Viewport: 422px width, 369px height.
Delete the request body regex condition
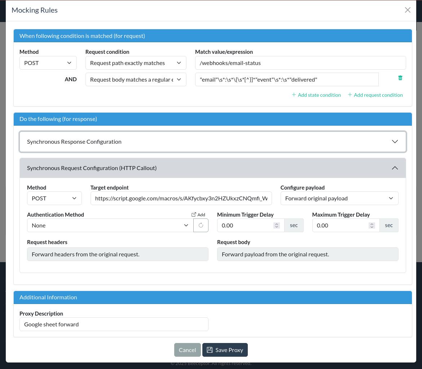coord(400,78)
